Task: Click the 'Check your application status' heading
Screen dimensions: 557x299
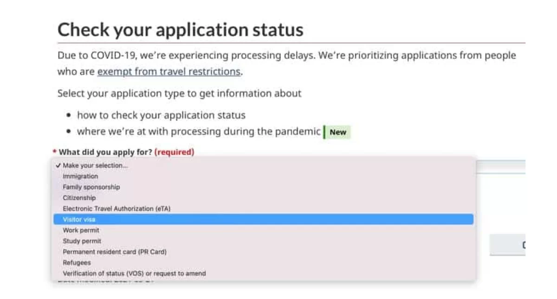Action: pos(180,30)
